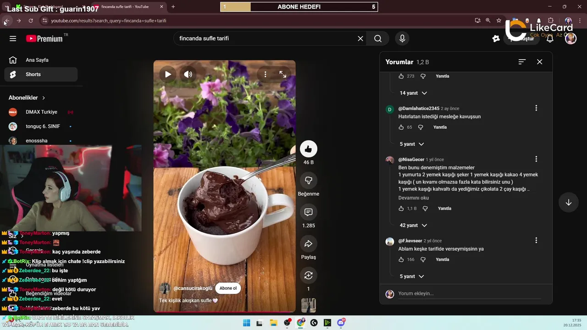The height and width of the screenshot is (330, 587).
Task: Click the Short's red progress bar
Action: 224,312
